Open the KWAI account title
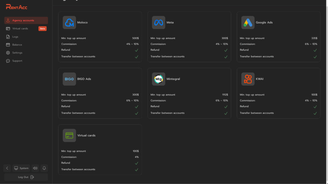The image size is (328, 184). tap(259, 79)
